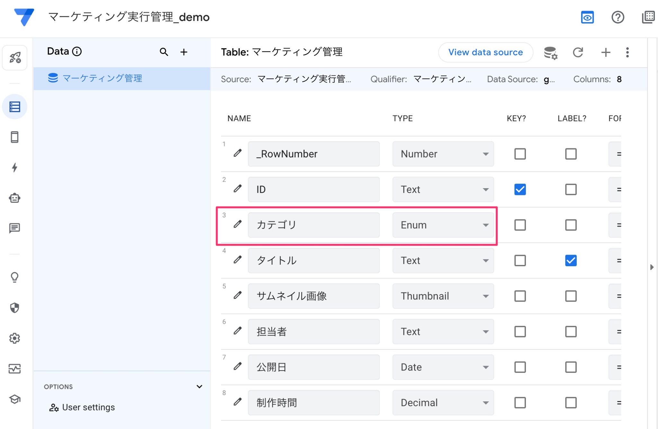Open the Chatbot section (robot icon)
Screen dimensions: 658x429
pos(15,198)
